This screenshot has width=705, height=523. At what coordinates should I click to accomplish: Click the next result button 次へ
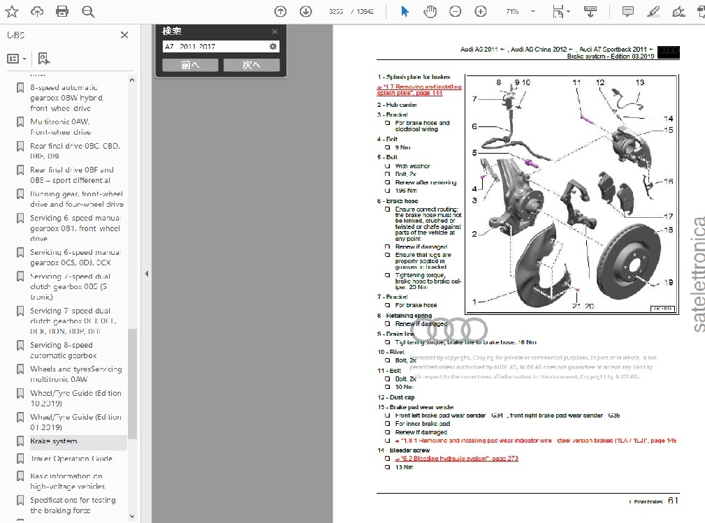(x=252, y=65)
